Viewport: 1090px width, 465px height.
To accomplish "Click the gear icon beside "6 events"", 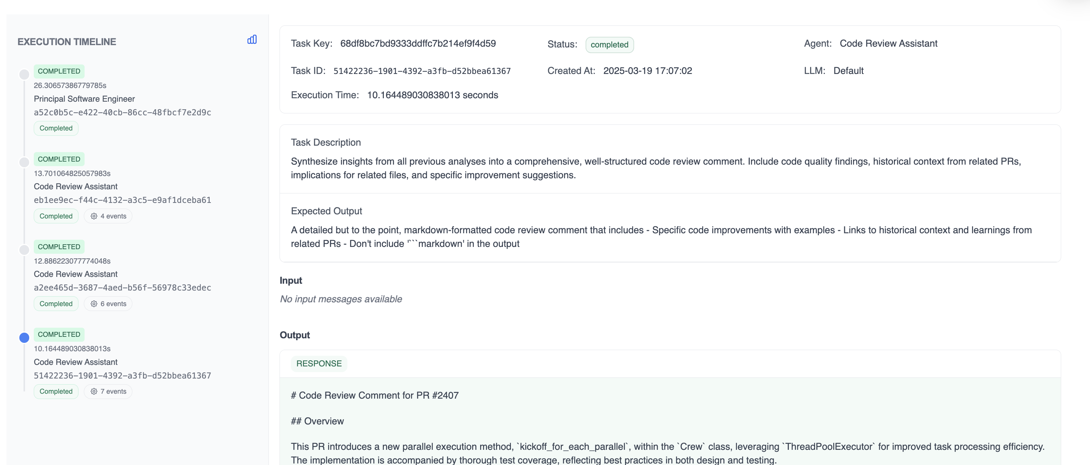I will click(x=94, y=303).
